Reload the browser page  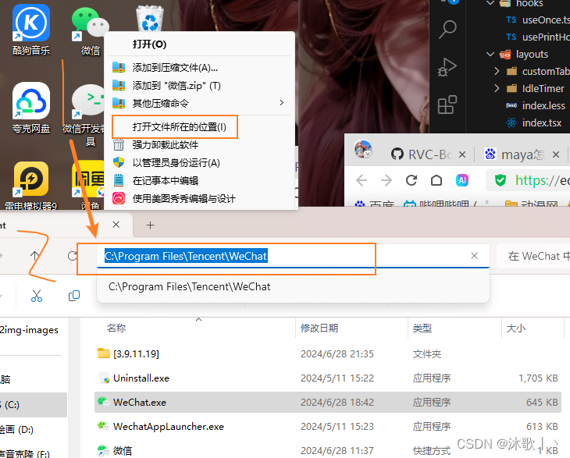411,180
